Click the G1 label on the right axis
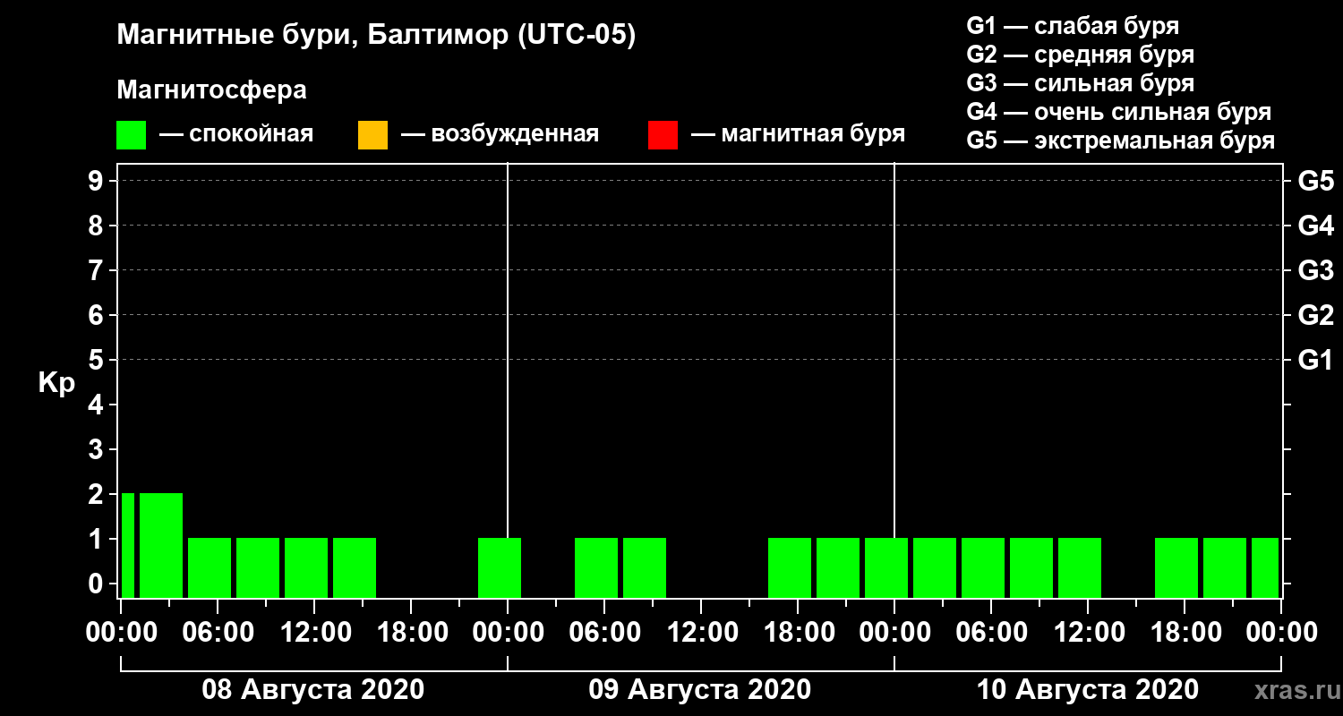This screenshot has height=716, width=1343. 1315,361
